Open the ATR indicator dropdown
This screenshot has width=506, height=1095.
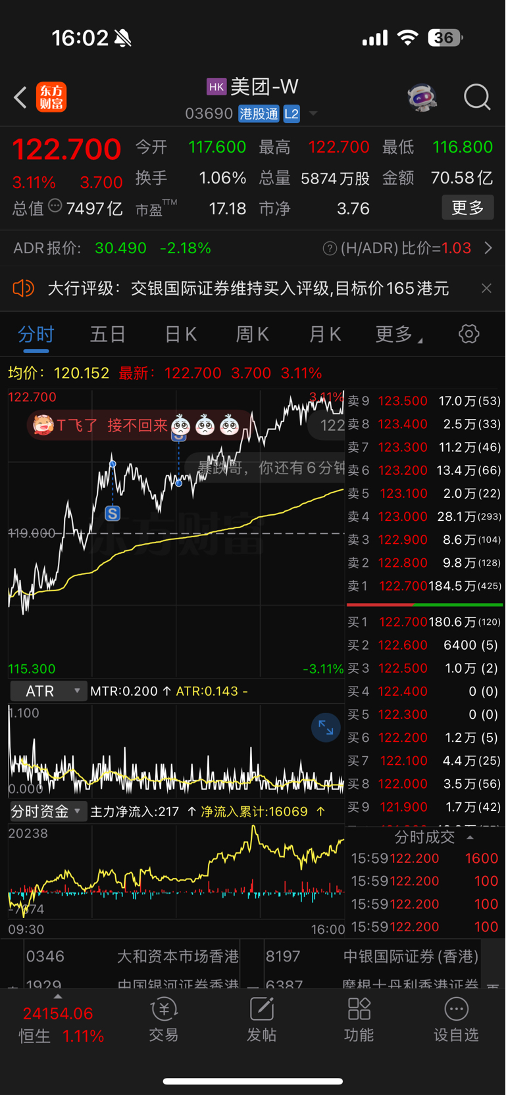[x=48, y=691]
